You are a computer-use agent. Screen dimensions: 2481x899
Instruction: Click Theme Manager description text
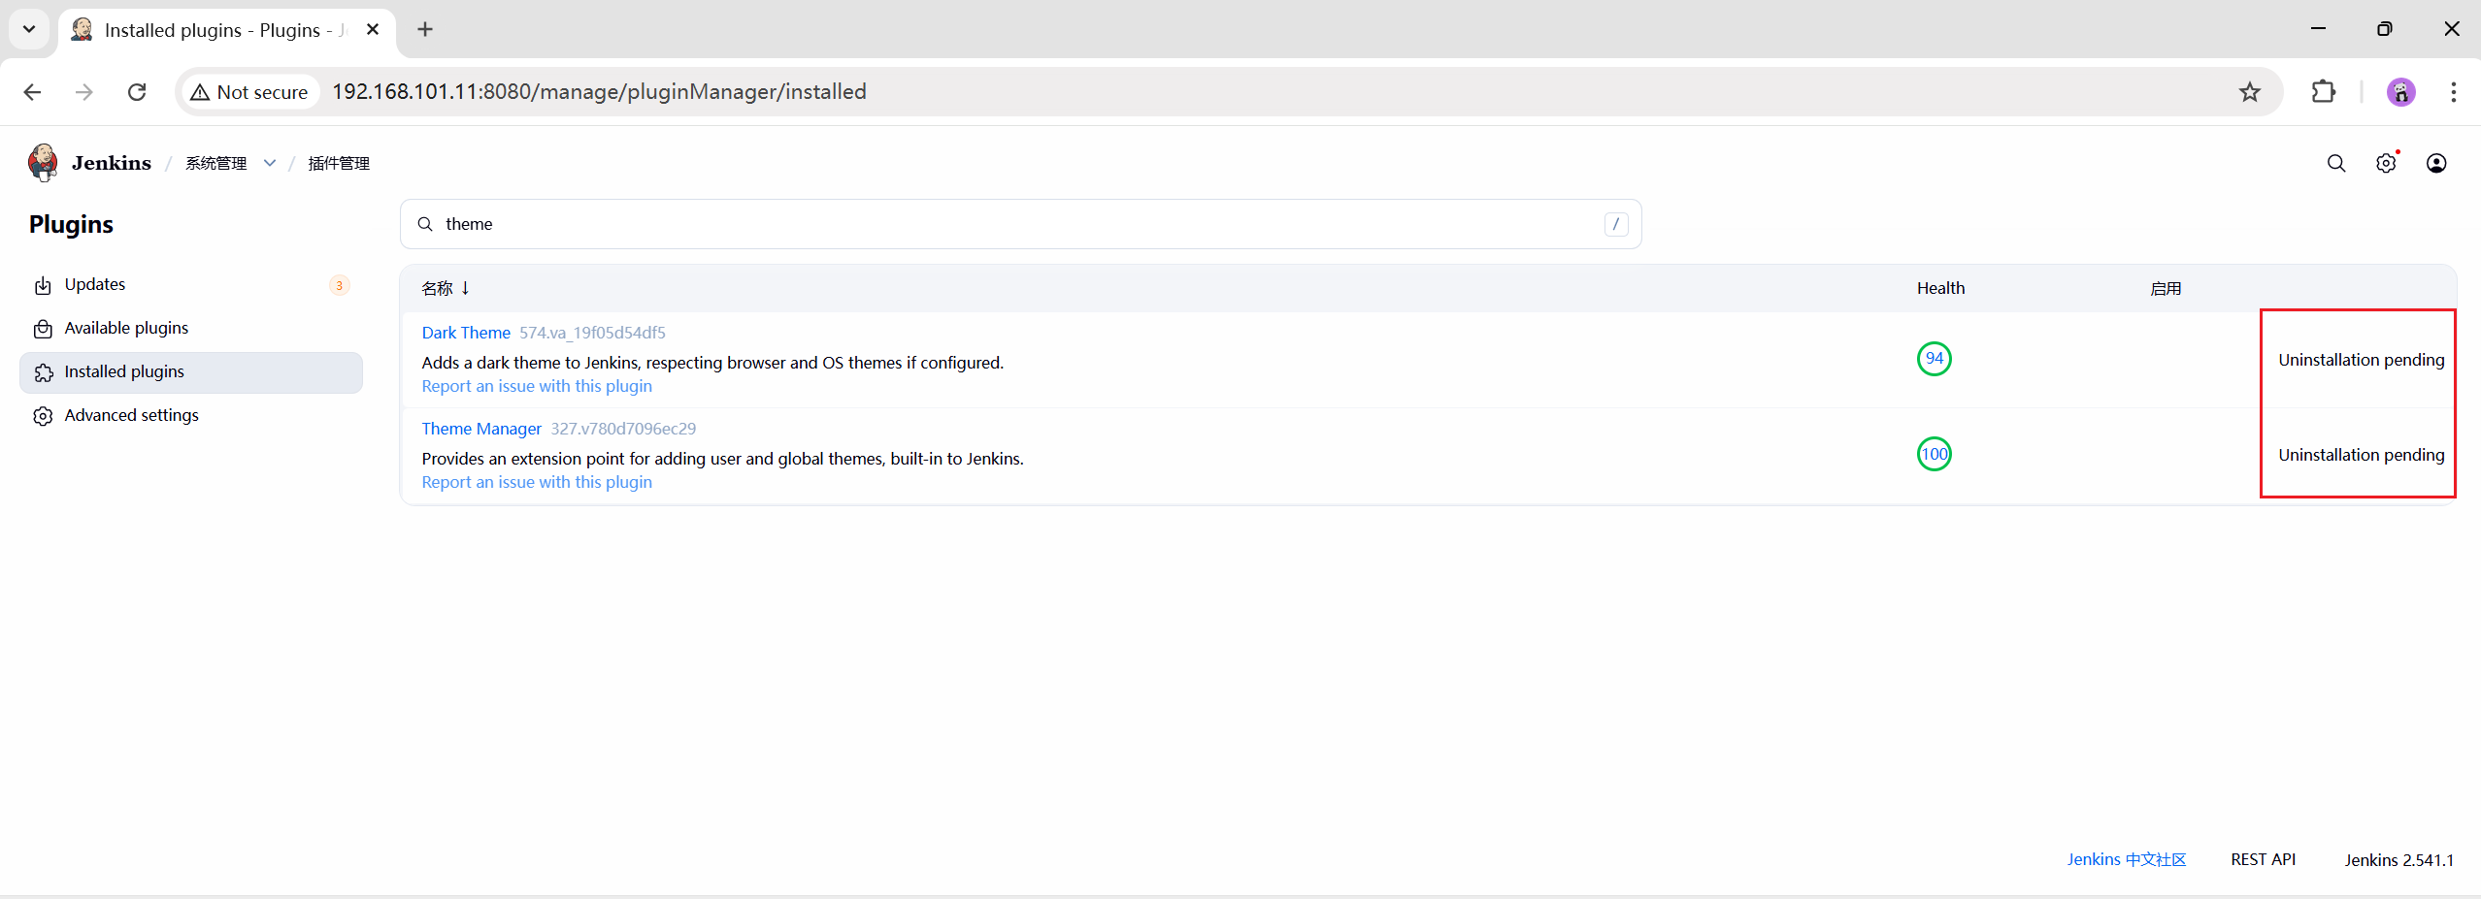[722, 459]
